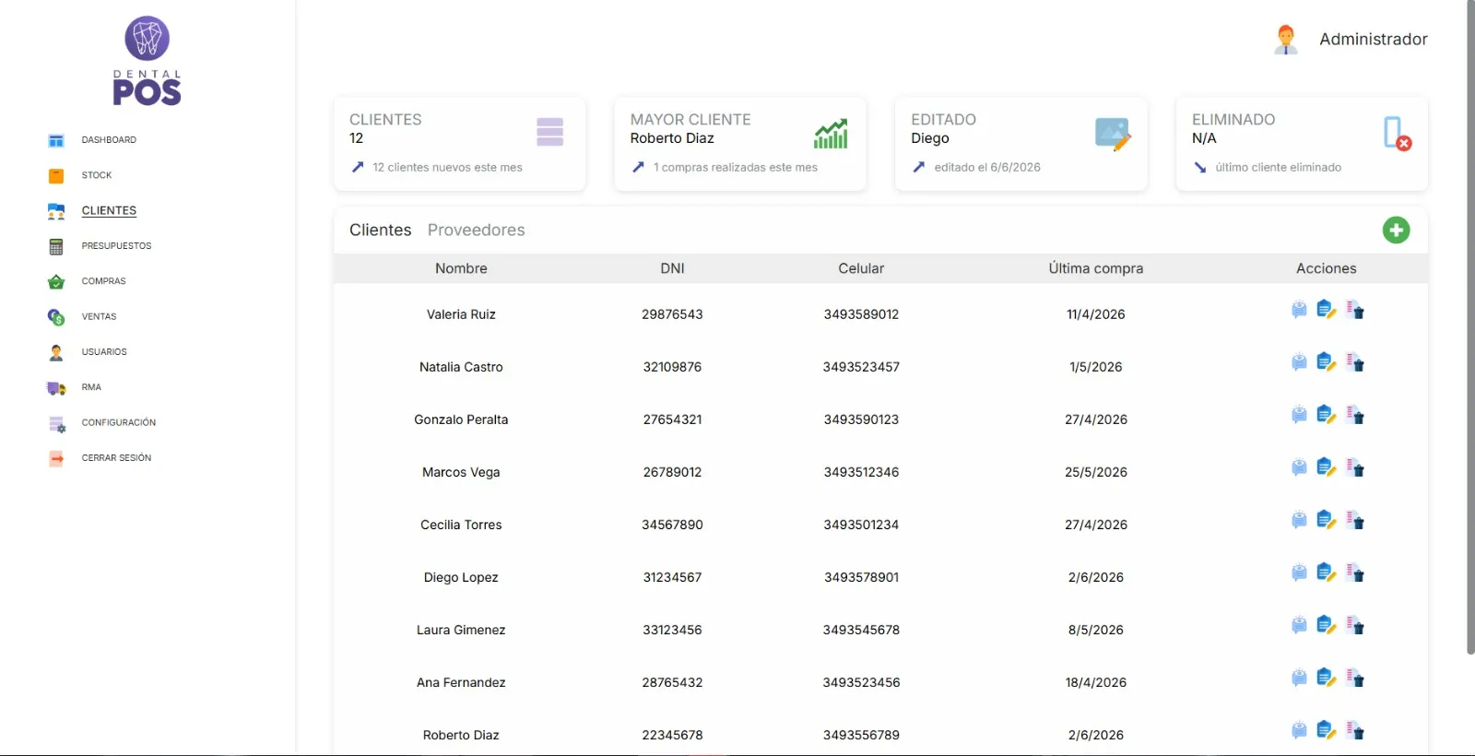Click the Editado card image icon
The height and width of the screenshot is (756, 1475).
1113,134
